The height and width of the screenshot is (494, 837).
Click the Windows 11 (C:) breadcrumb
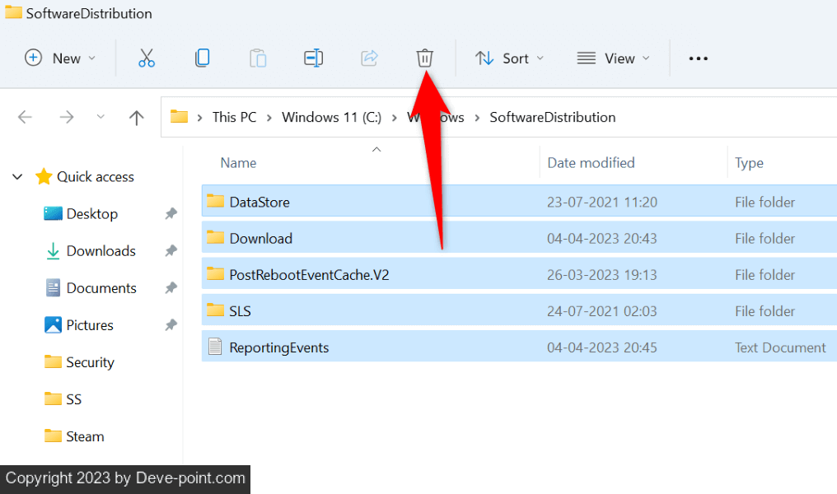pos(331,117)
